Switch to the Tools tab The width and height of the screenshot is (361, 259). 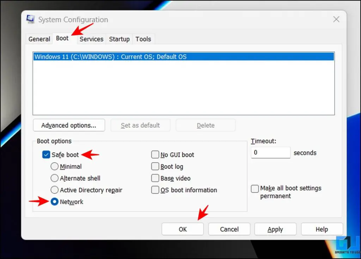(x=143, y=39)
